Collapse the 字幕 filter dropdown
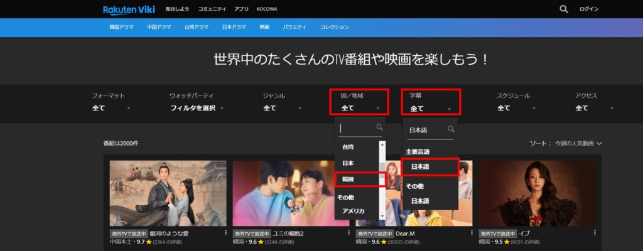The height and width of the screenshot is (251, 643). (x=431, y=109)
